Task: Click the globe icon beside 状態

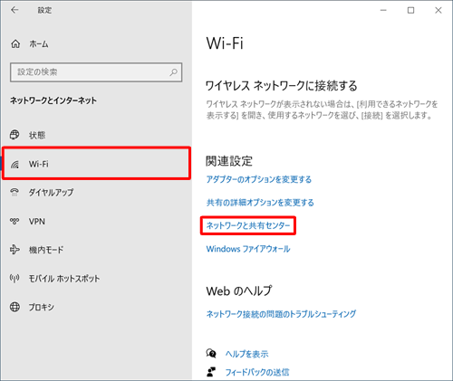Action: [x=14, y=135]
